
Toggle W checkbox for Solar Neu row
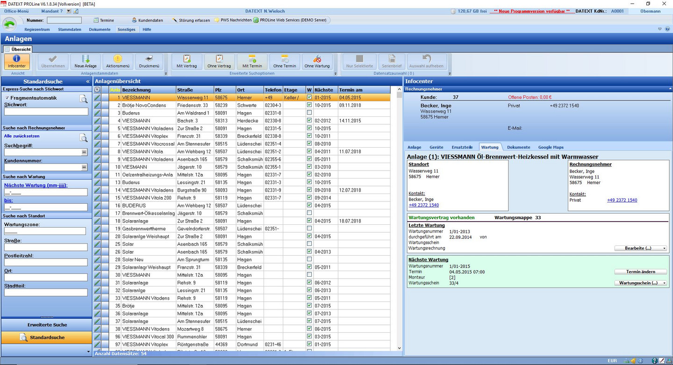309,259
